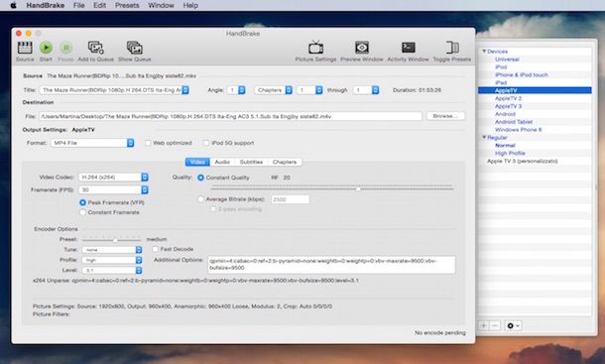This screenshot has height=364, width=605.
Task: Select the iPhone & iPod touch preset
Action: (522, 75)
